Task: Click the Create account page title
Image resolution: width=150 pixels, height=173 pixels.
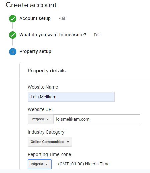Action: (31, 5)
